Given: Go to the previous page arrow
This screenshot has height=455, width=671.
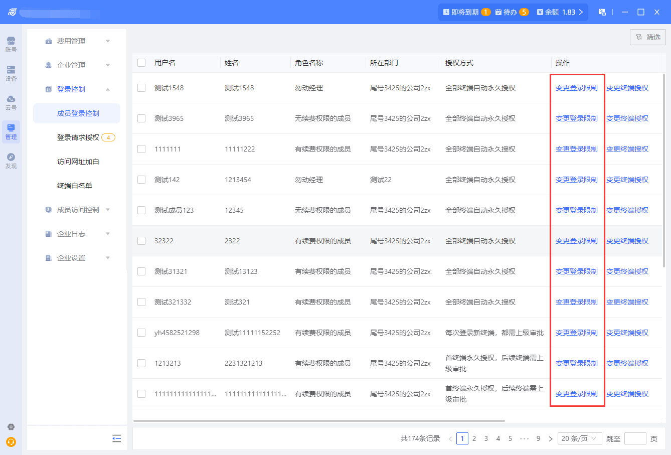Looking at the screenshot, I should pos(450,439).
